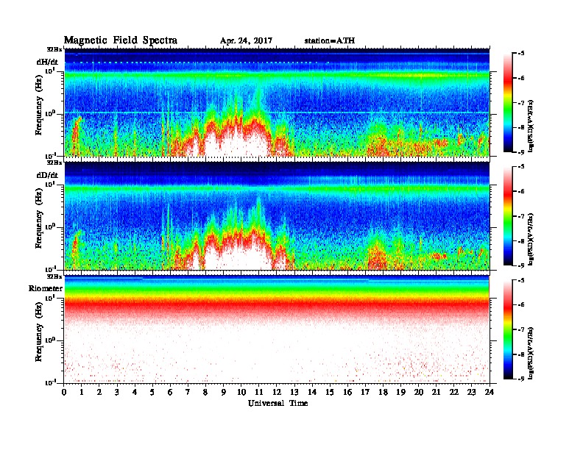Click hour "18" on the time axis

point(383,393)
